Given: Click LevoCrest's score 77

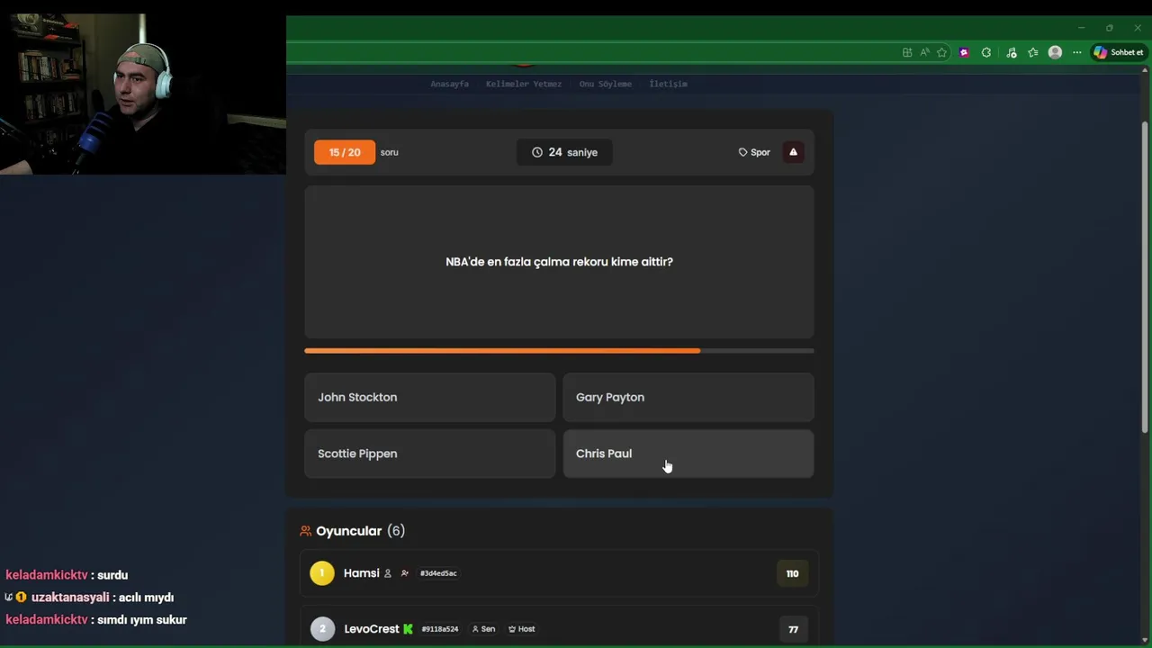Looking at the screenshot, I should 793,629.
